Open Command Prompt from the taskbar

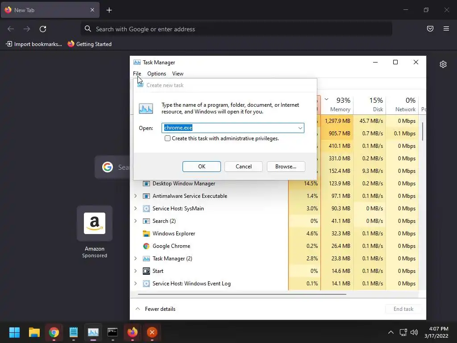point(112,332)
